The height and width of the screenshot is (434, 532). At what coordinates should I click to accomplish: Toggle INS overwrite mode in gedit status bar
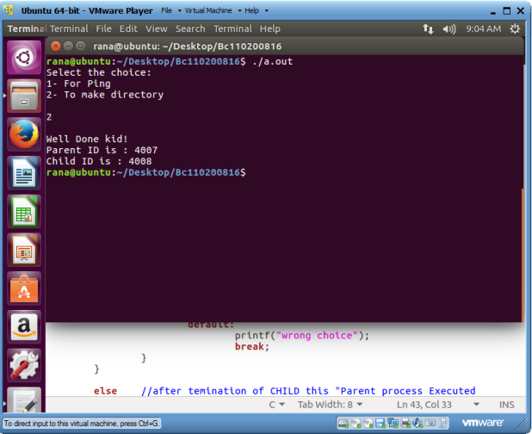(x=506, y=405)
